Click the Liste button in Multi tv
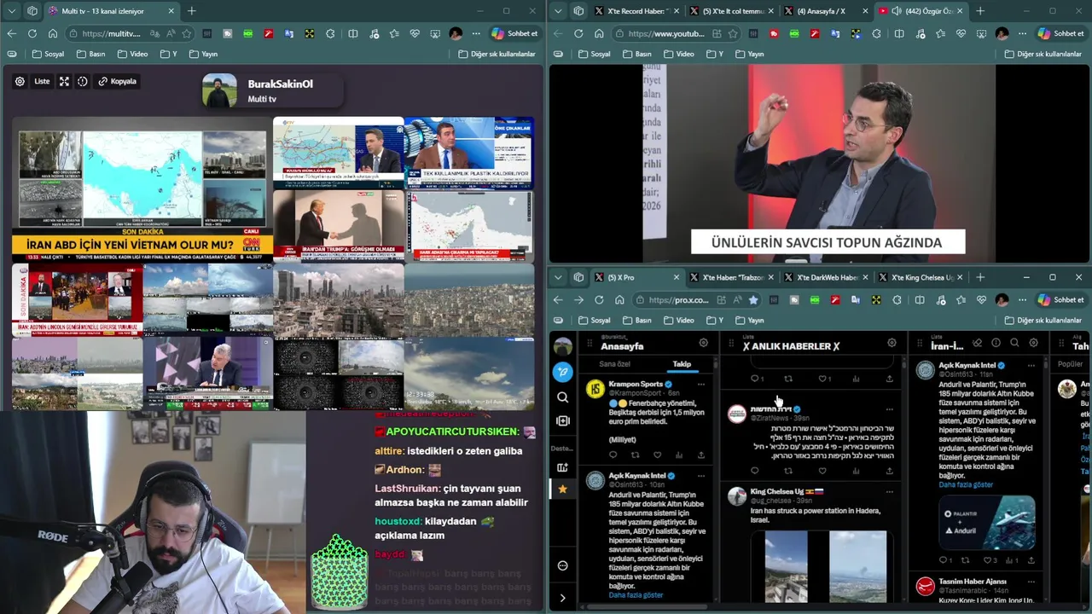 (x=42, y=82)
